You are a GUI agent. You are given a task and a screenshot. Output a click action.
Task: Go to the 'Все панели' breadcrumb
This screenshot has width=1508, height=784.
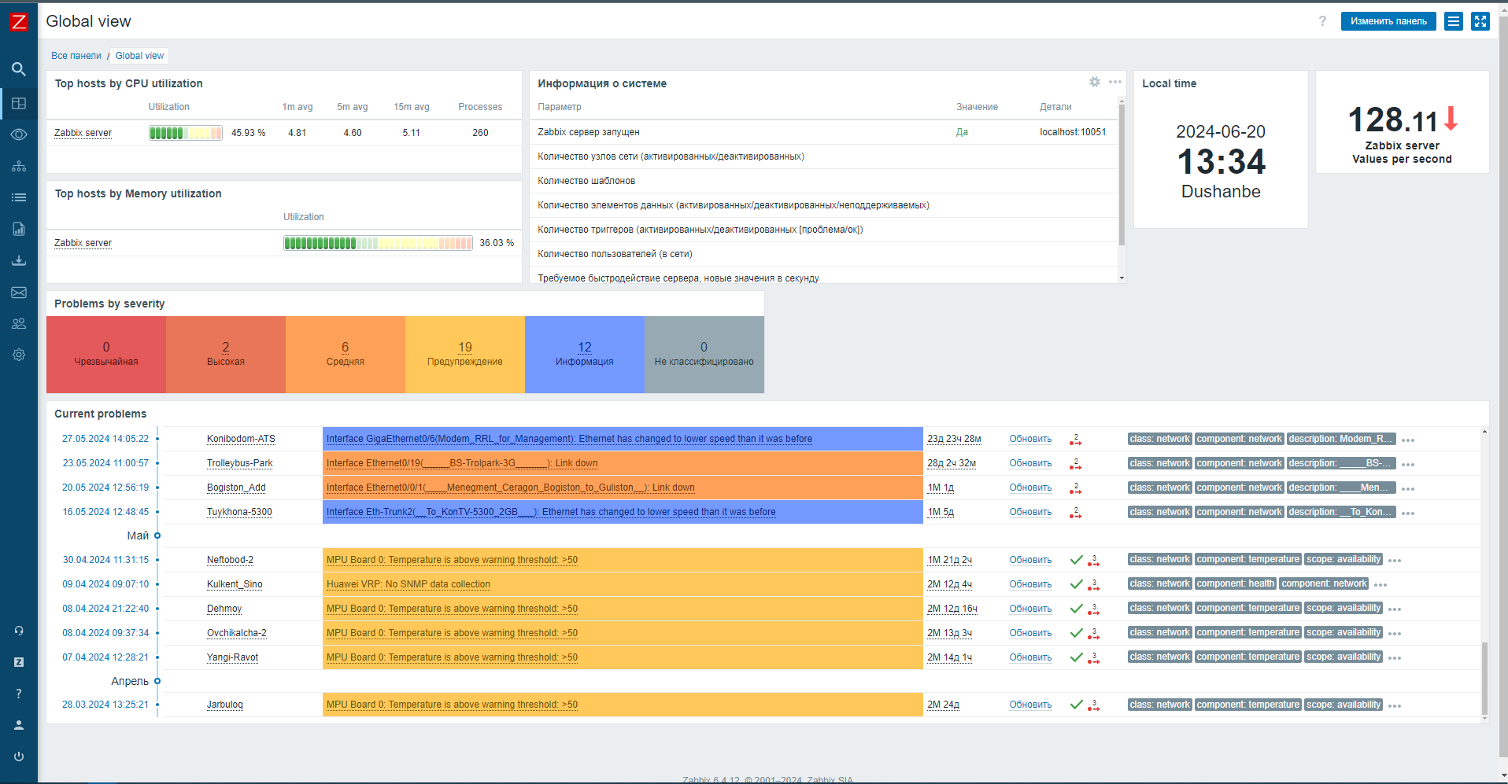[76, 56]
